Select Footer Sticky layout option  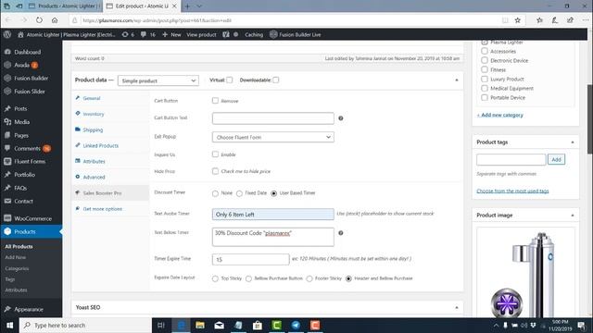pyautogui.click(x=309, y=278)
